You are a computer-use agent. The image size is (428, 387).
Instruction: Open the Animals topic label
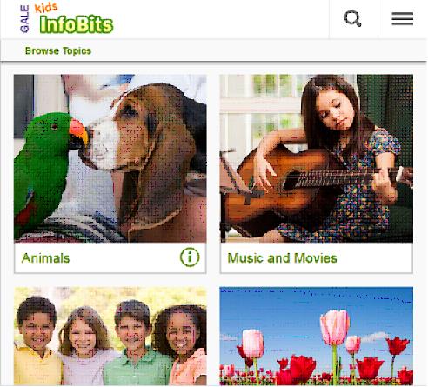click(x=45, y=258)
